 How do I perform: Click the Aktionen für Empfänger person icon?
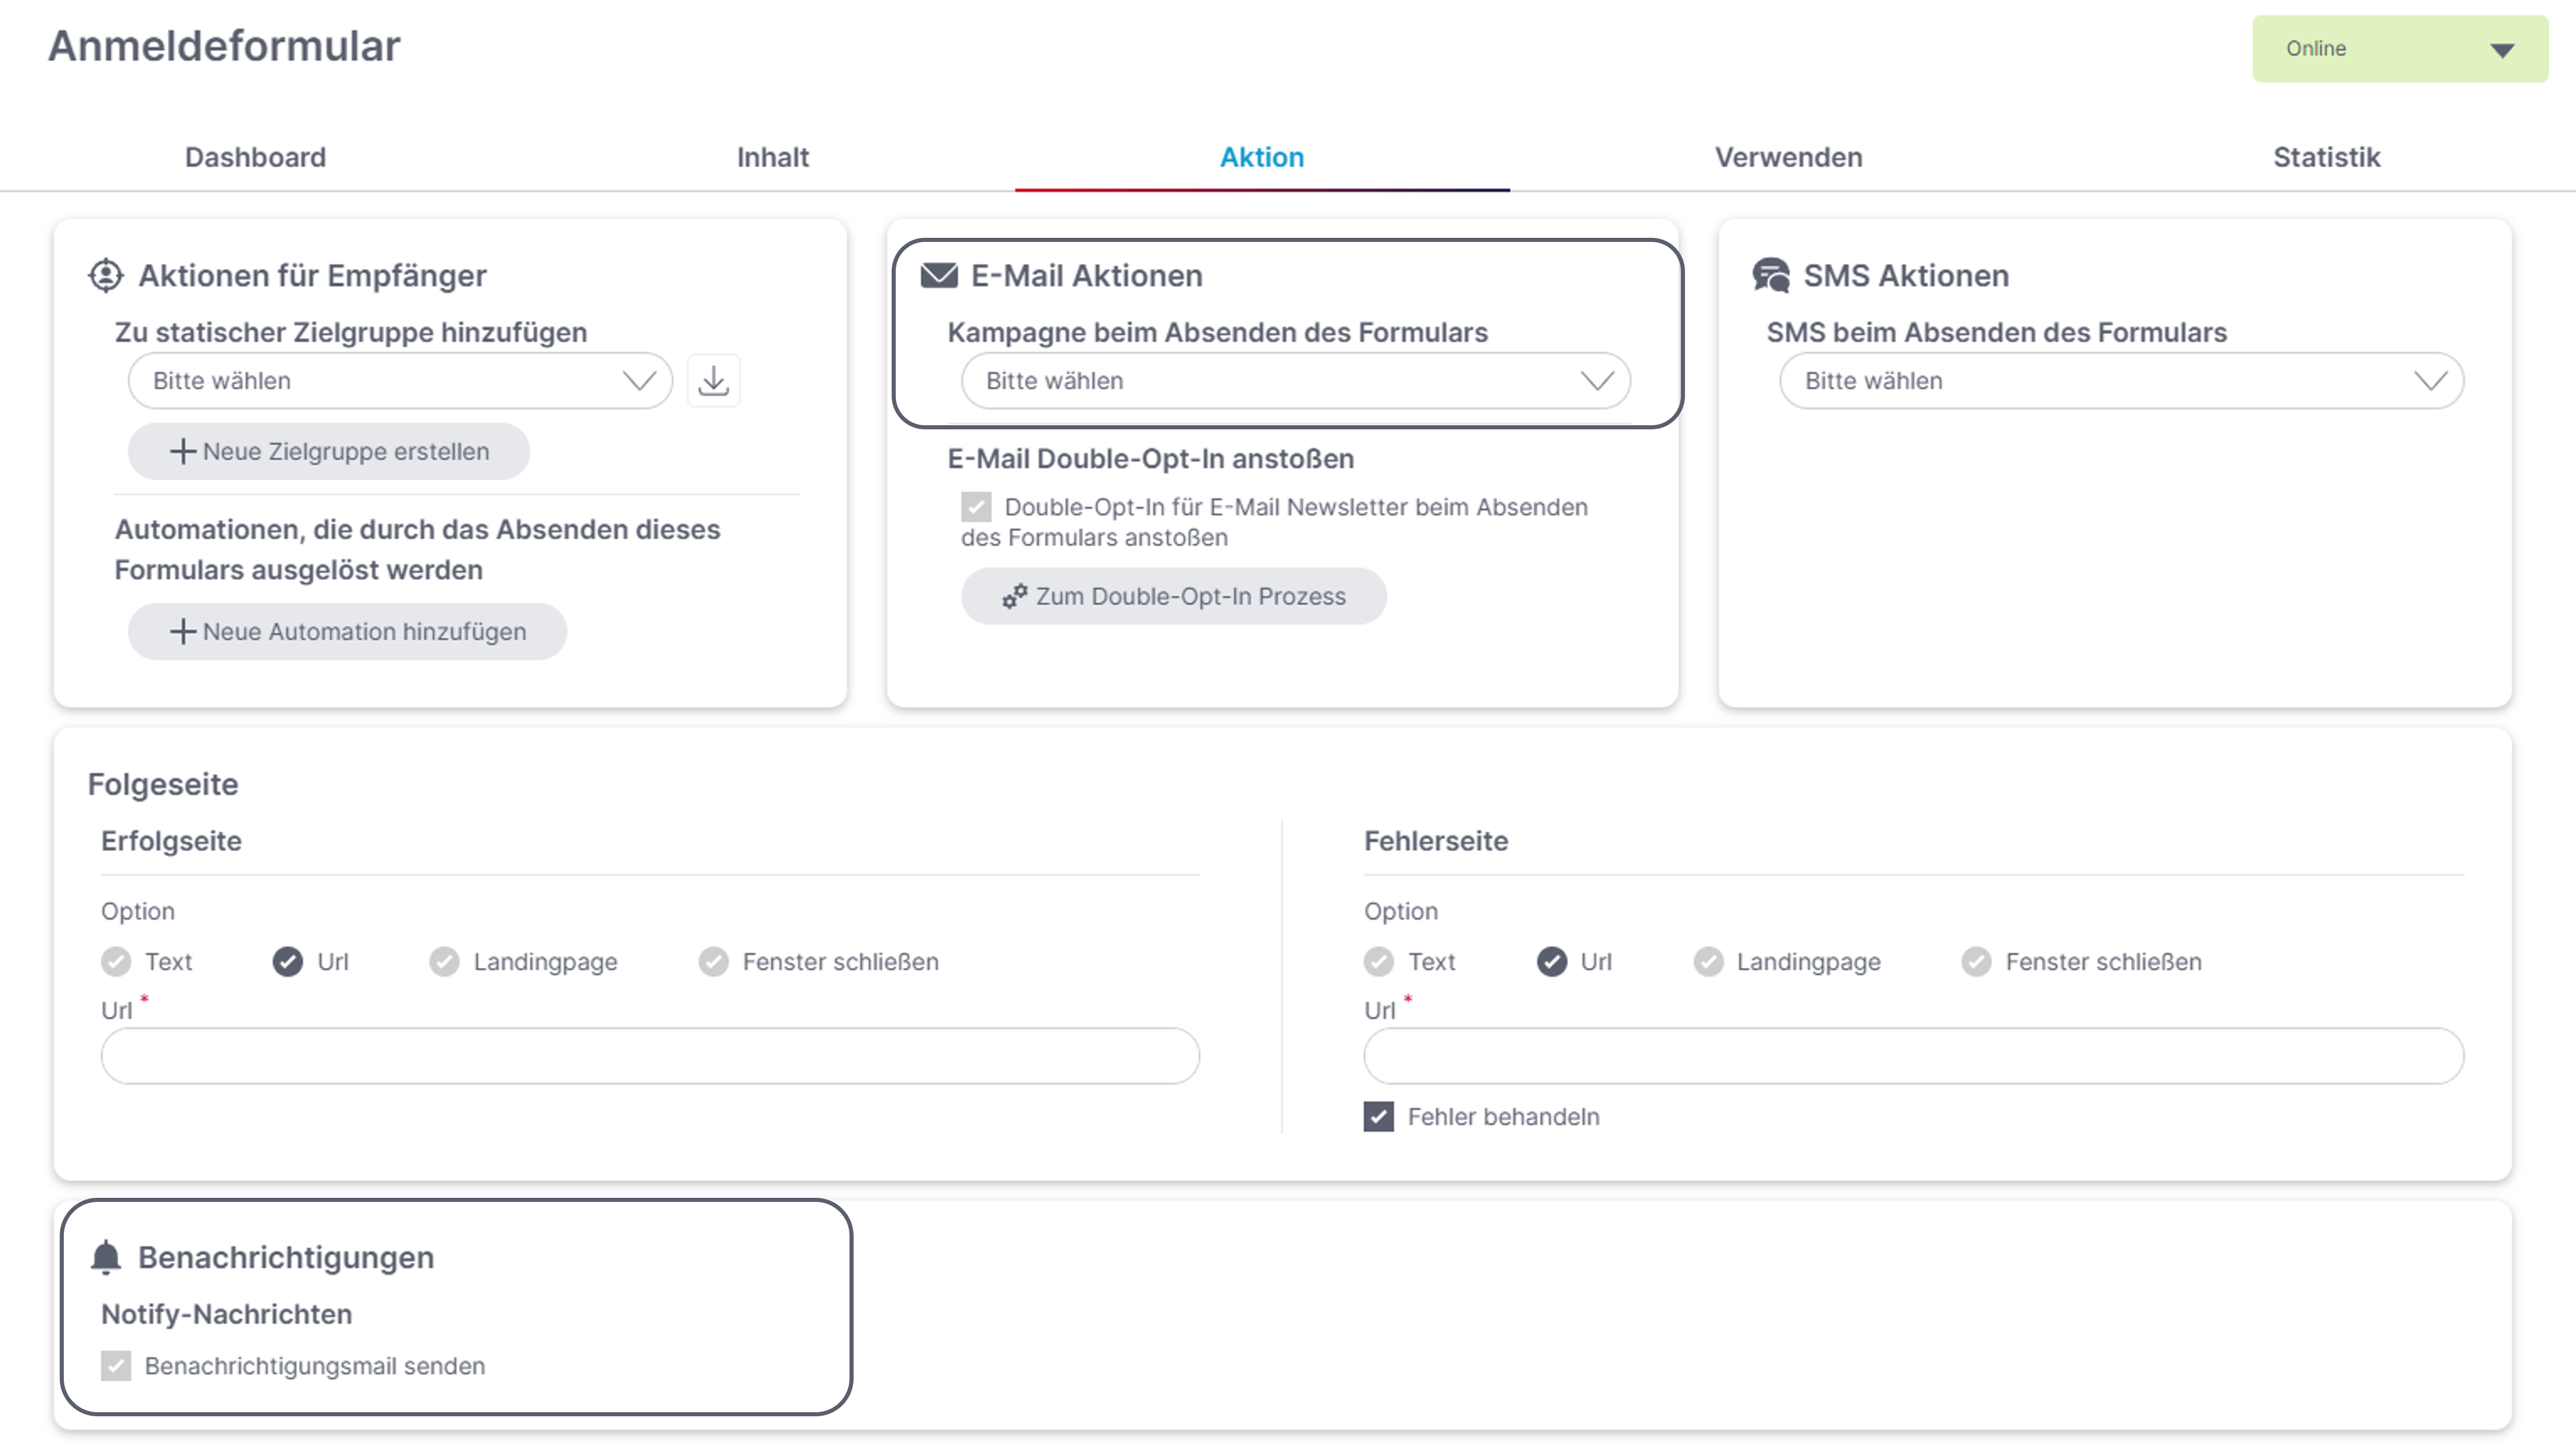coord(106,275)
